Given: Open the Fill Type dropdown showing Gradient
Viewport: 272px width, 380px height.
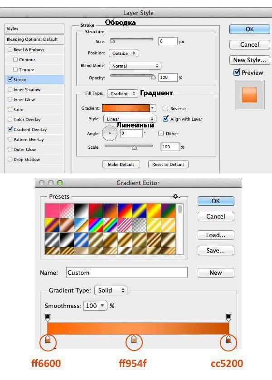Looking at the screenshot, I should click(122, 93).
